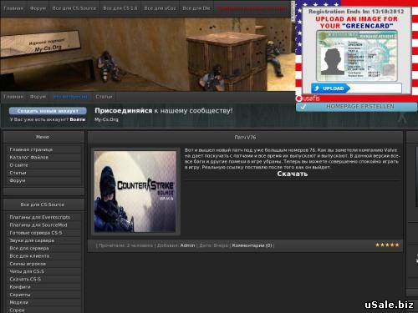This screenshot has height=313, width=418.
Task: Open the Комментарии (0) link
Action: [x=252, y=245]
